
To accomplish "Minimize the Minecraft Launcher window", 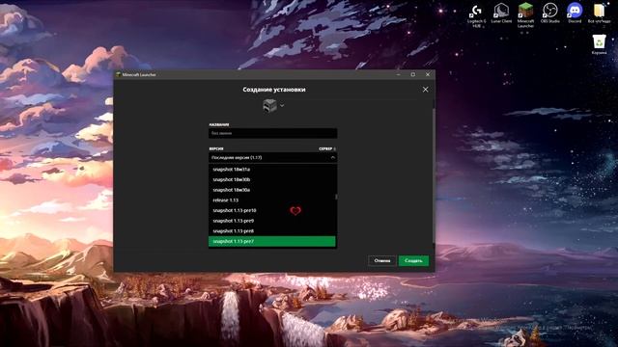I will tap(399, 74).
